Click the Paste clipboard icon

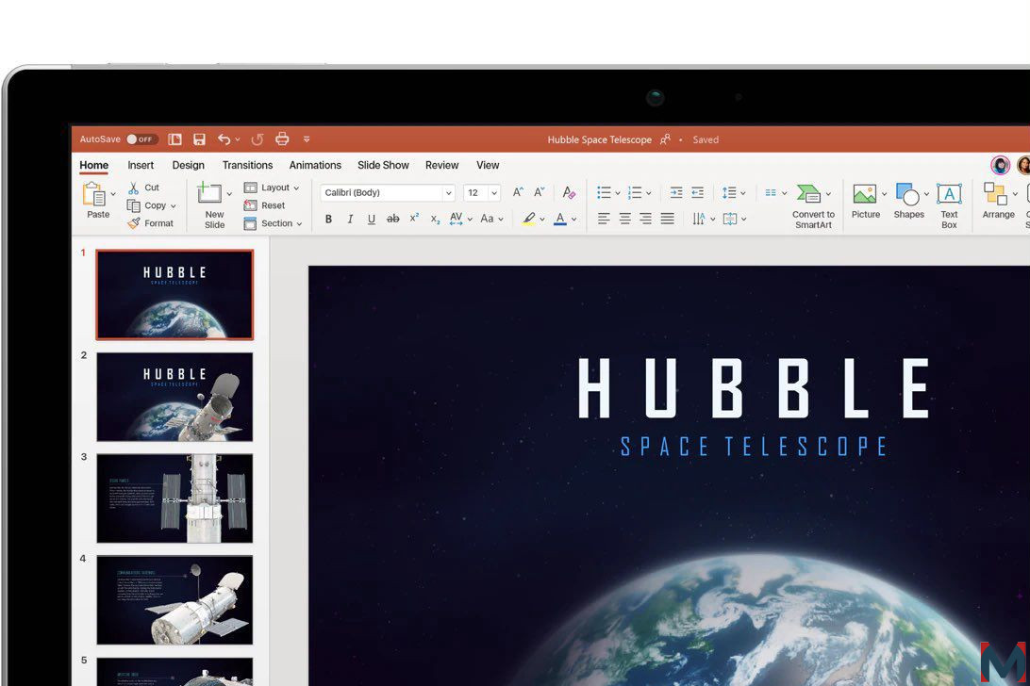pyautogui.click(x=94, y=194)
